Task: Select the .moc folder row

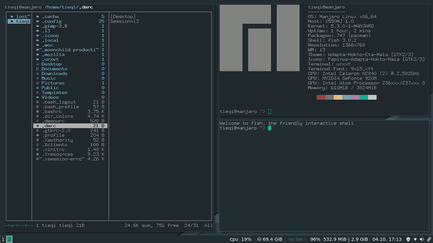Action: tap(70, 45)
